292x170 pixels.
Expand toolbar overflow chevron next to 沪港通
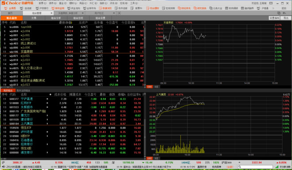click(x=273, y=8)
